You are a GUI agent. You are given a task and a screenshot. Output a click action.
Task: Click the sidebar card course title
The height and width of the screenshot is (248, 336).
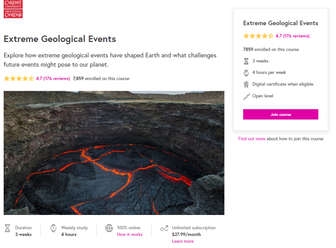[281, 23]
